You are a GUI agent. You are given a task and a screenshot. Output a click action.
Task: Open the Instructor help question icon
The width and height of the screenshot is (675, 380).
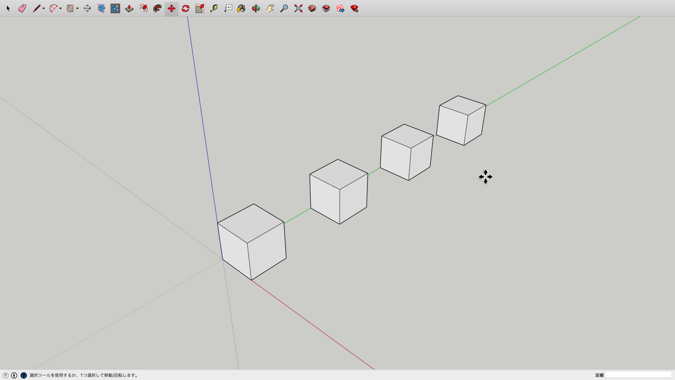point(23,375)
